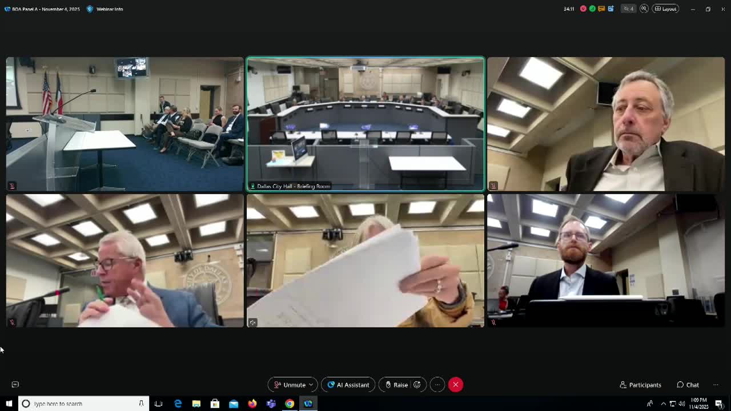Open the Chat panel
The image size is (731, 411).
click(x=688, y=385)
